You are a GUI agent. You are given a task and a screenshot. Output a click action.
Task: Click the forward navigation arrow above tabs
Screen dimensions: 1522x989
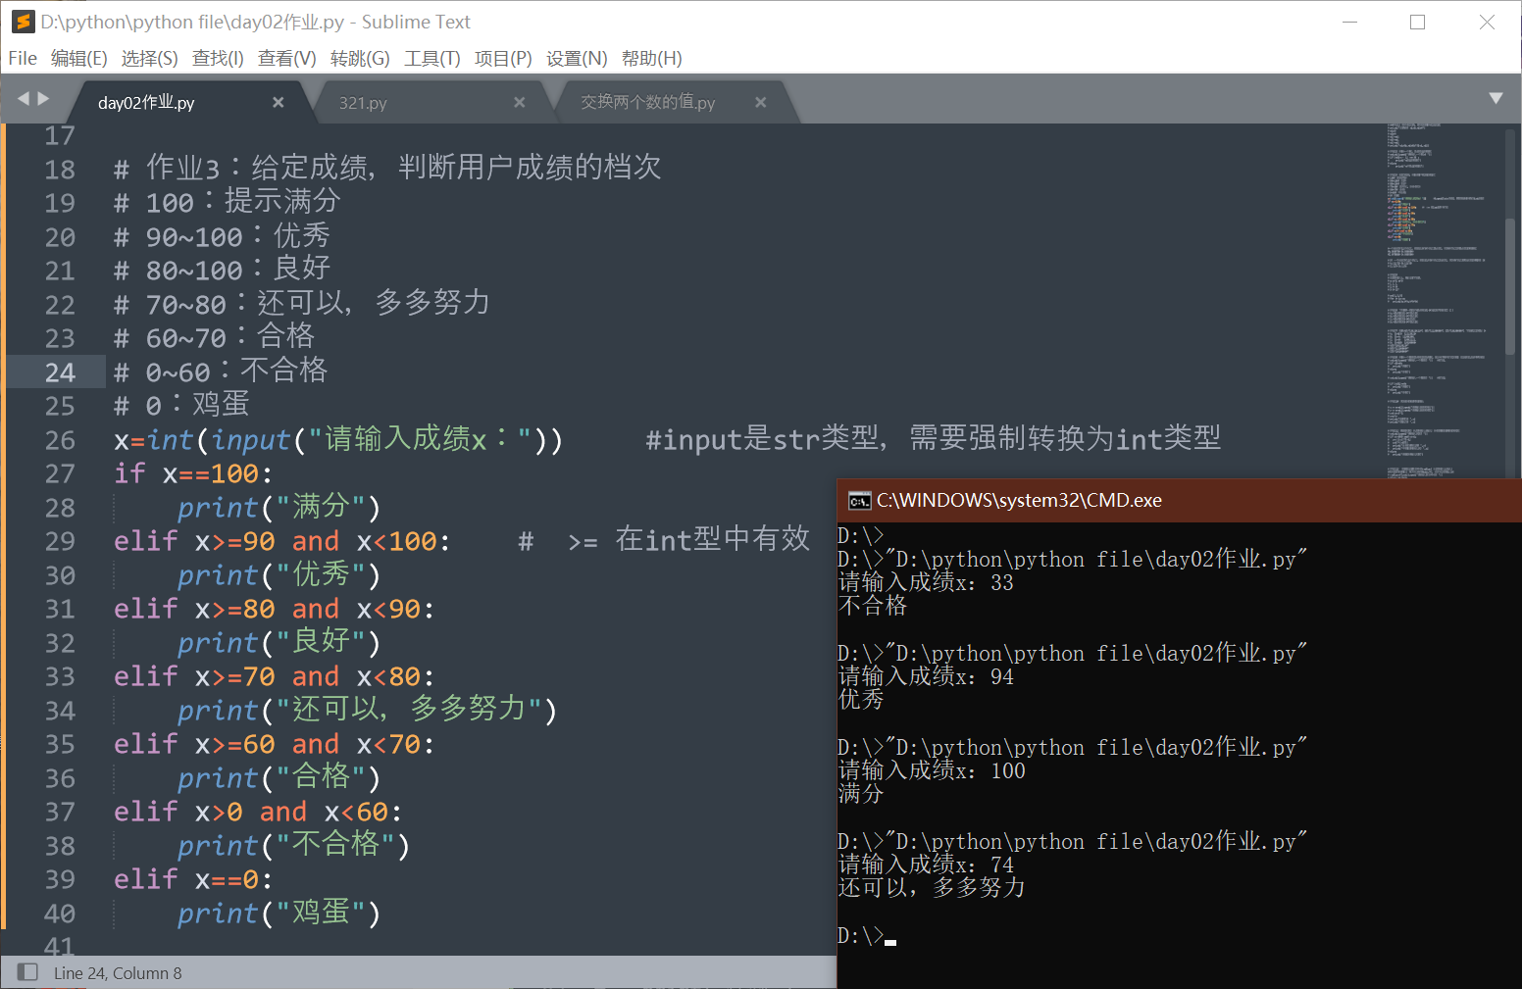(44, 99)
